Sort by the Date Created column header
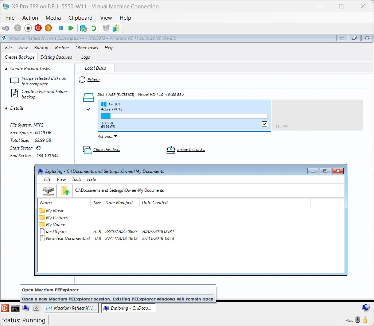Screen dimensions: 374x326 [225, 203]
